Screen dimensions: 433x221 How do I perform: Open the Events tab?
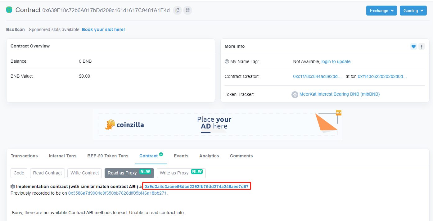point(181,156)
